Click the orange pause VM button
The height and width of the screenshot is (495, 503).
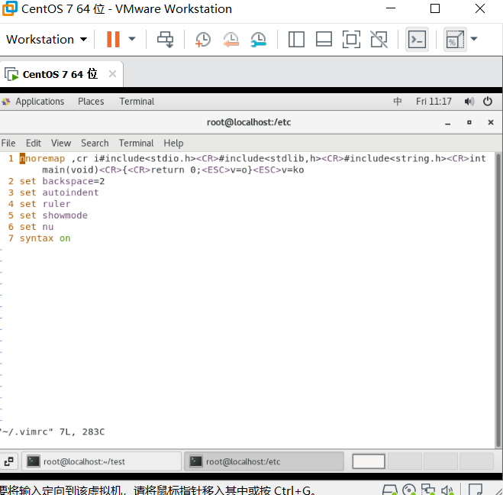(113, 40)
